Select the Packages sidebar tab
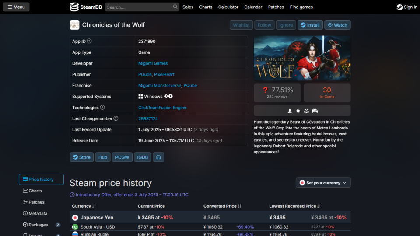The height and width of the screenshot is (236, 420). click(41, 225)
